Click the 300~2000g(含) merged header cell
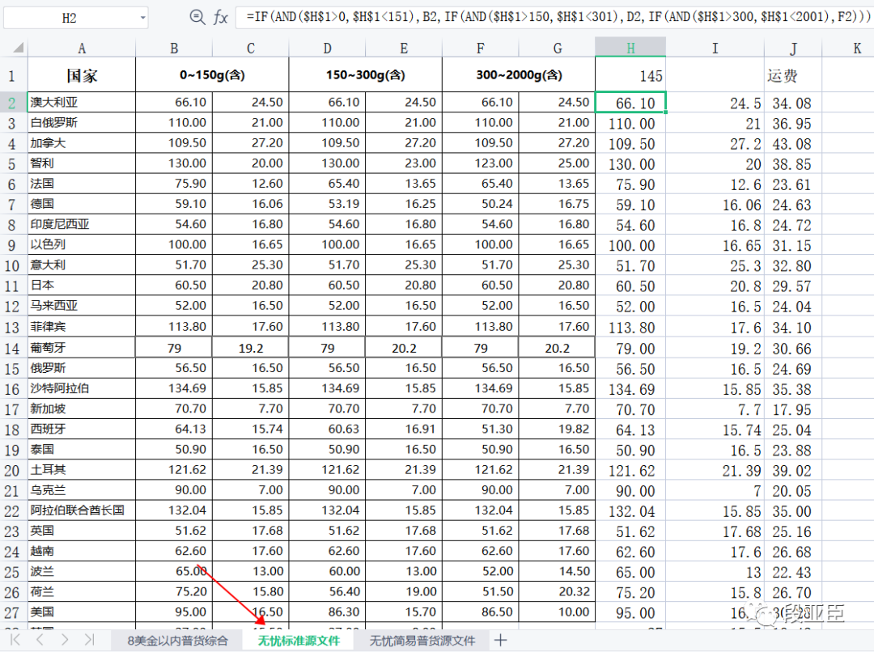Screen dimensions: 874x652 (519, 74)
